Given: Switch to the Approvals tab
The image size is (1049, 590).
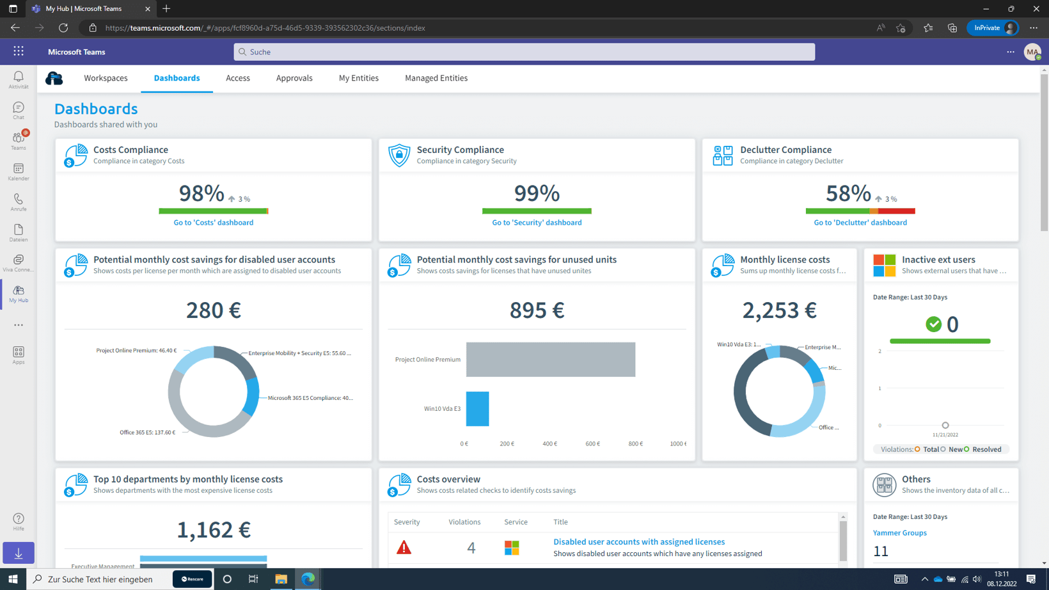Looking at the screenshot, I should point(294,78).
